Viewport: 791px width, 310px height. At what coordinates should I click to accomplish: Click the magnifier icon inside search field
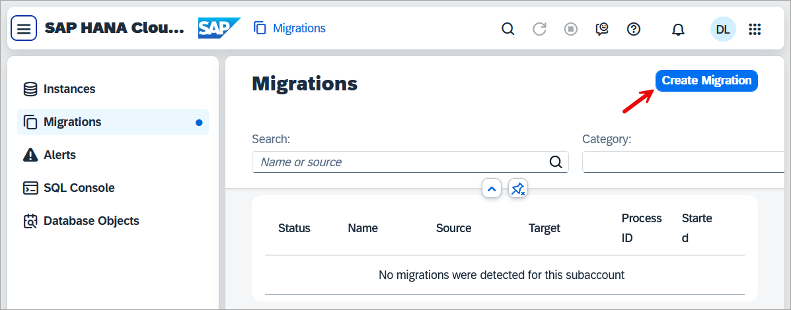click(x=555, y=162)
